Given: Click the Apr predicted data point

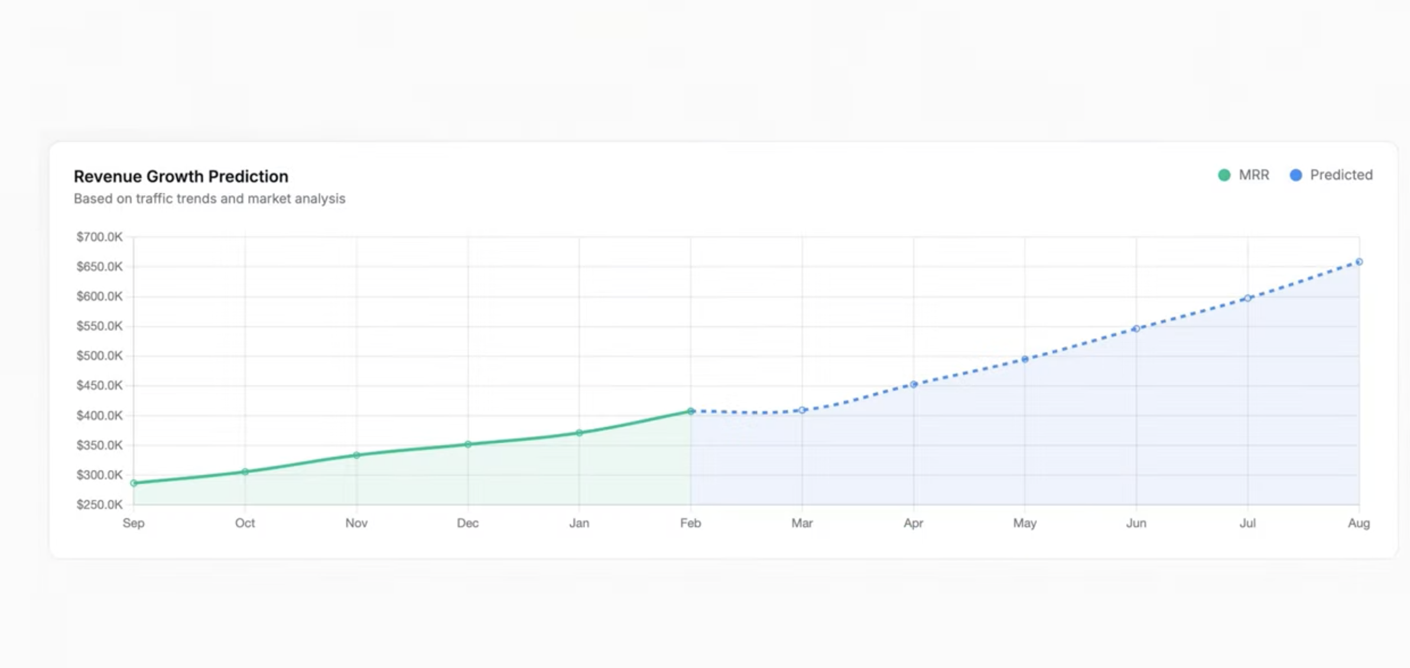Looking at the screenshot, I should pos(914,384).
